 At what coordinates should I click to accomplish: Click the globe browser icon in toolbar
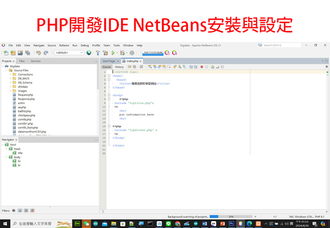[x=88, y=53]
